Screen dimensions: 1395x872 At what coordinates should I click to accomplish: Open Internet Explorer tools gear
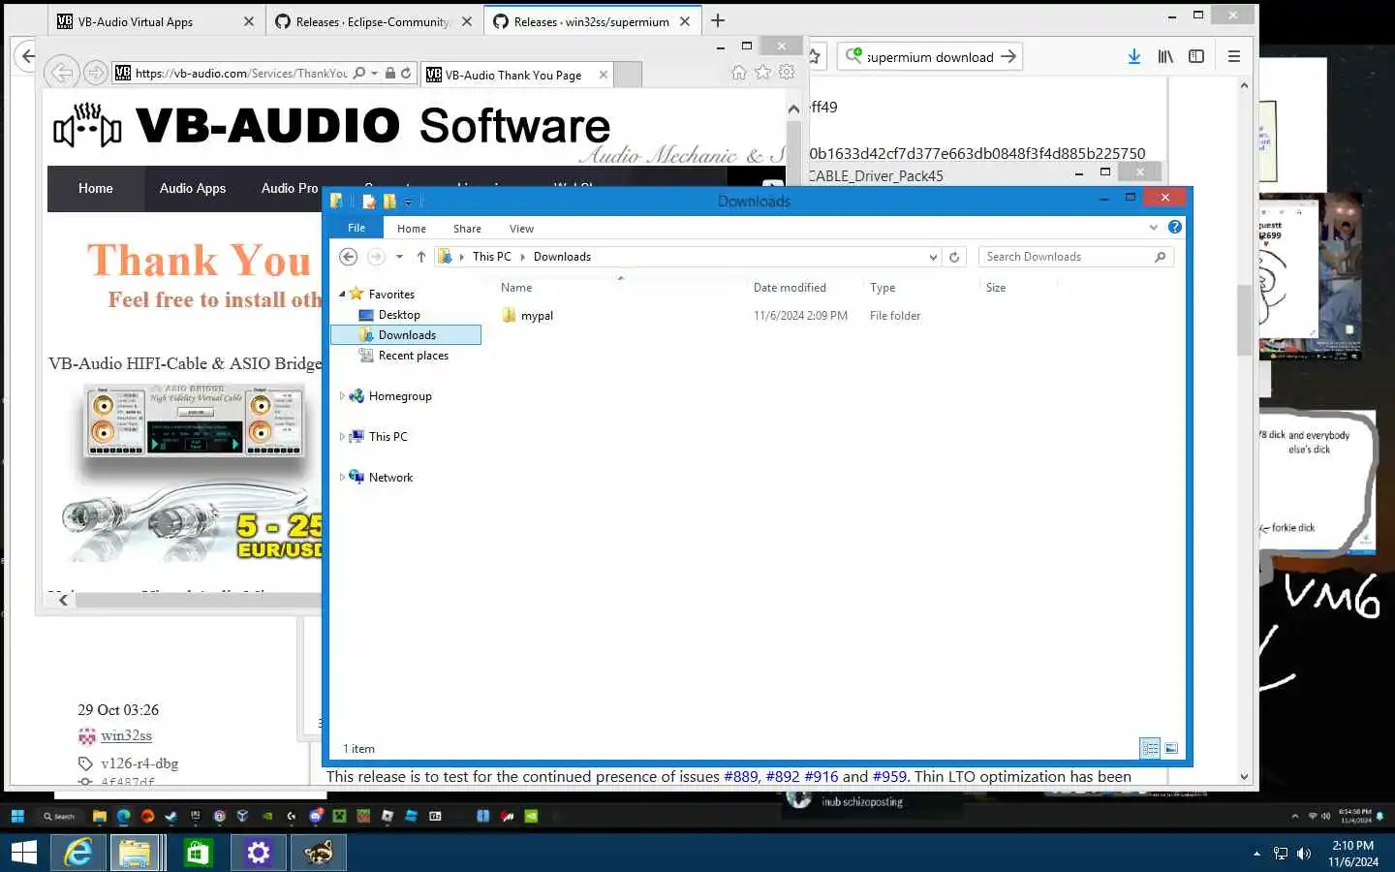click(x=787, y=73)
